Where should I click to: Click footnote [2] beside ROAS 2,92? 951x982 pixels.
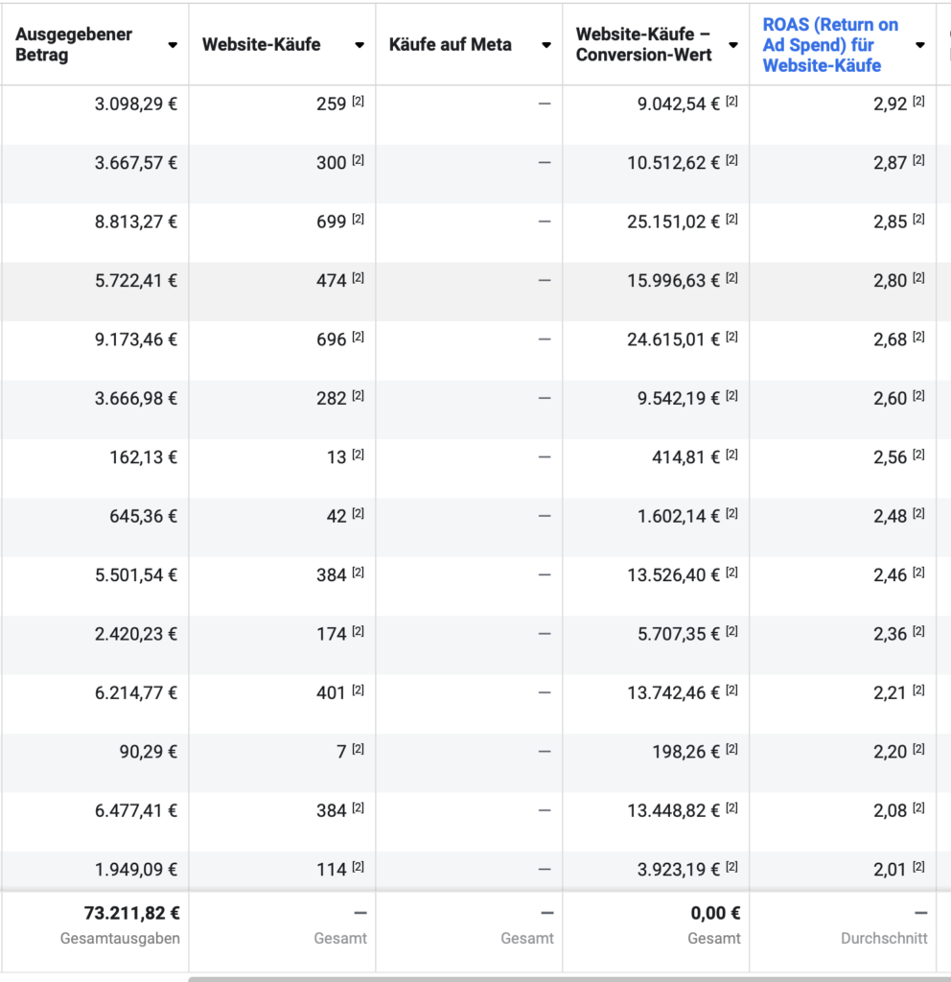(x=918, y=101)
